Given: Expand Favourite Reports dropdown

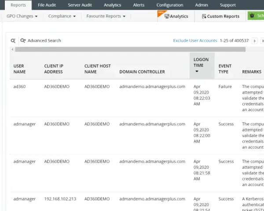Looking at the screenshot, I should [x=106, y=16].
